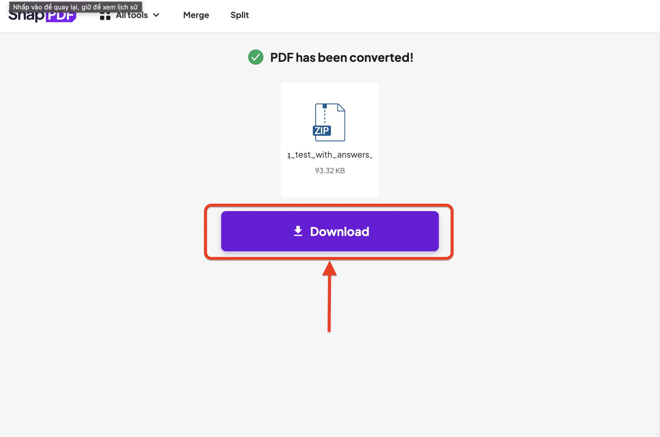
Task: Open the Merge tool link
Action: [x=196, y=15]
